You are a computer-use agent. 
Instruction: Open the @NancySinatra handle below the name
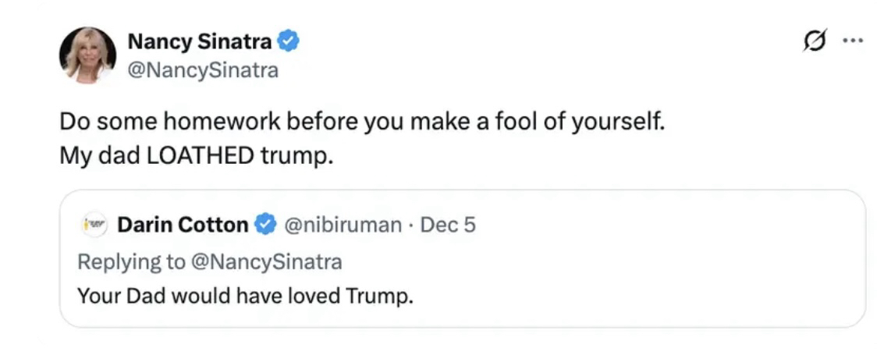[202, 70]
